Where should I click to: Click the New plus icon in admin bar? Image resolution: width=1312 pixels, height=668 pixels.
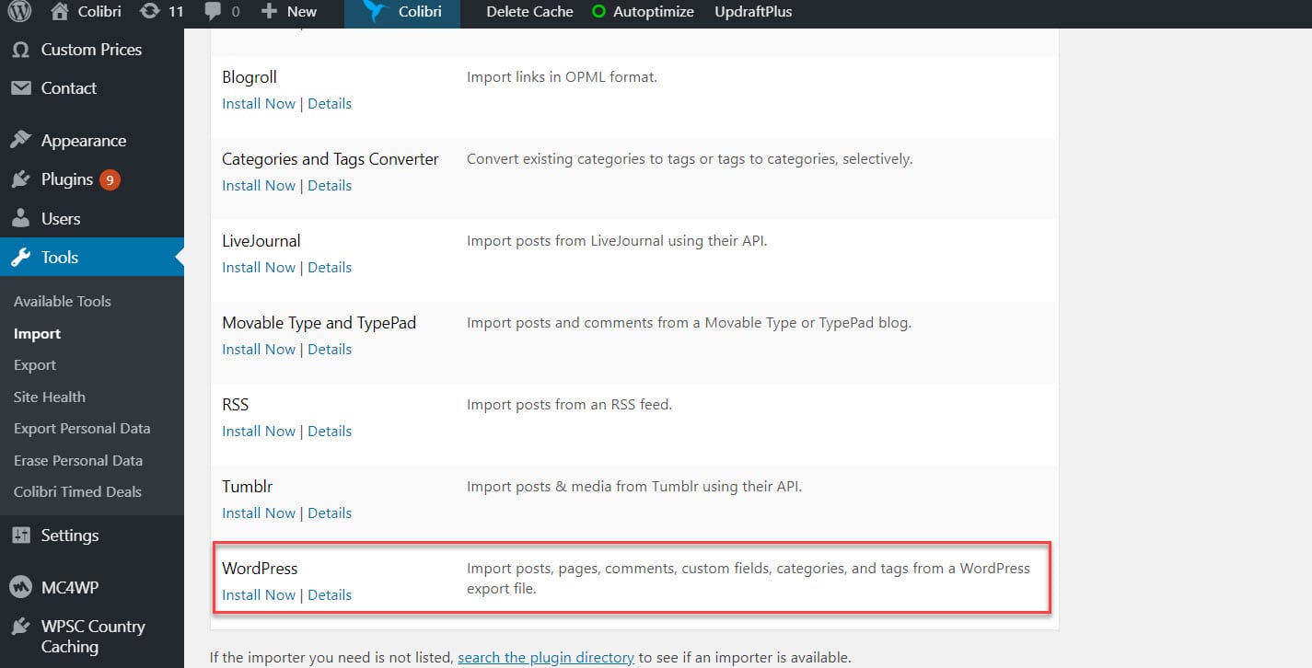coord(267,12)
